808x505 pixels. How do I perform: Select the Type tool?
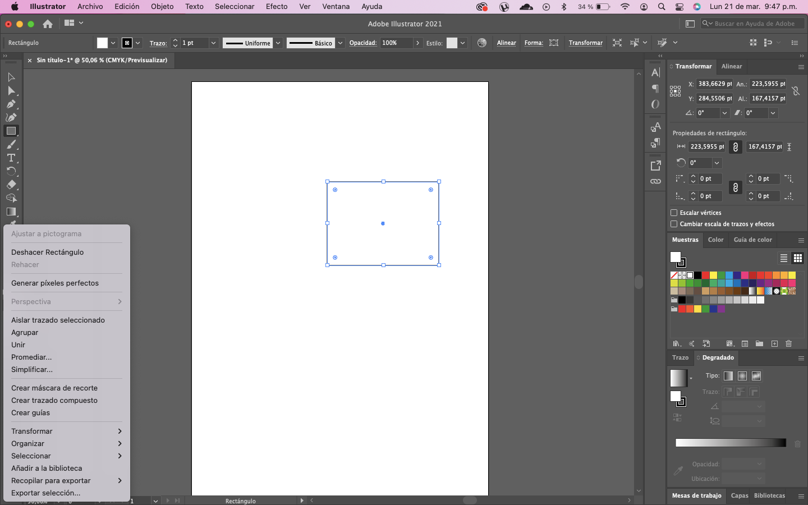tap(11, 158)
